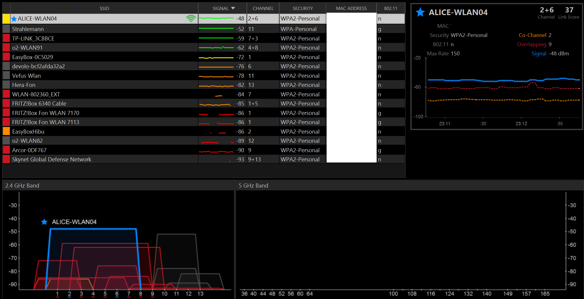Select the Skynet Global Defense Network row
Screen dimensions: 584x299
click(x=52, y=159)
